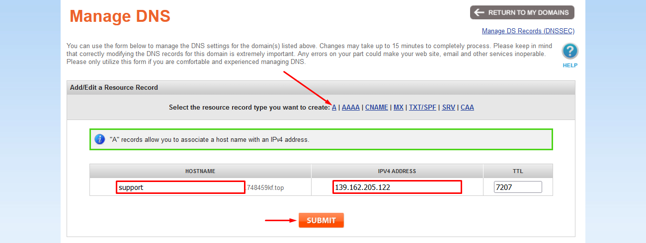Image resolution: width=646 pixels, height=243 pixels.
Task: Select TXT/SPF record type
Action: point(422,107)
